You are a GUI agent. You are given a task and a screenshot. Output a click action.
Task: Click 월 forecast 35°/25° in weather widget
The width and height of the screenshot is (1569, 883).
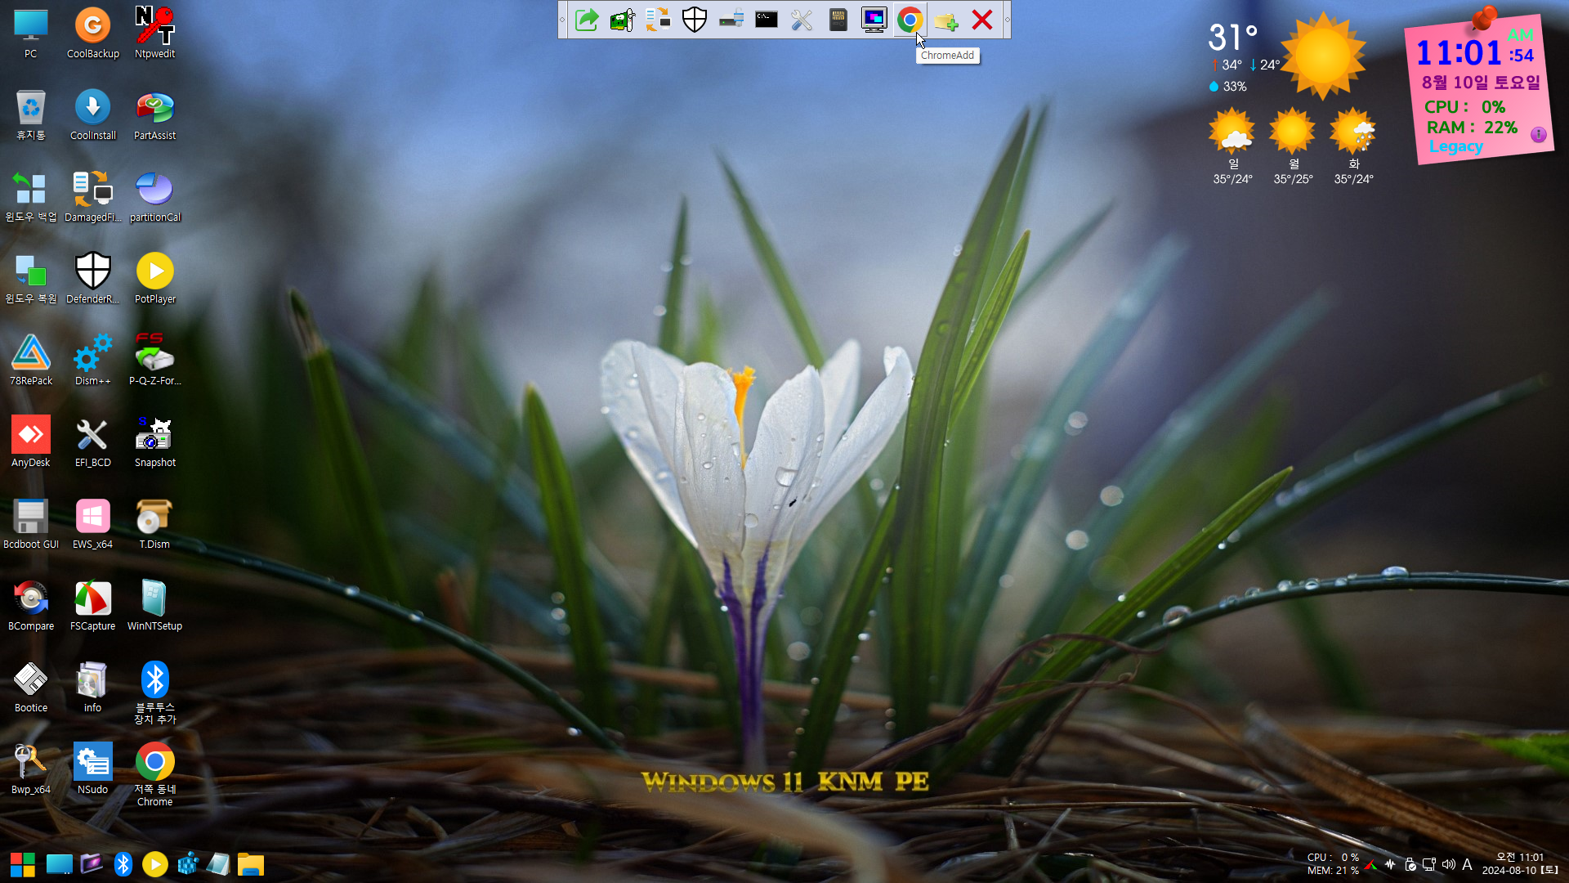pyautogui.click(x=1293, y=147)
